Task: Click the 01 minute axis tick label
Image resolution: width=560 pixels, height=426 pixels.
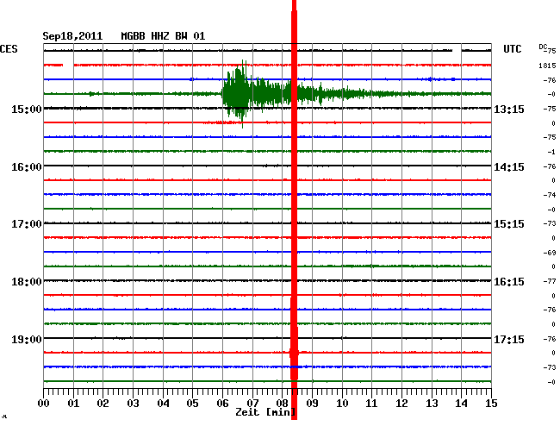Action: pyautogui.click(x=73, y=404)
